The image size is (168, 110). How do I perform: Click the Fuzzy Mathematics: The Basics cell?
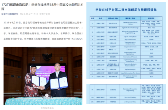point(130,73)
